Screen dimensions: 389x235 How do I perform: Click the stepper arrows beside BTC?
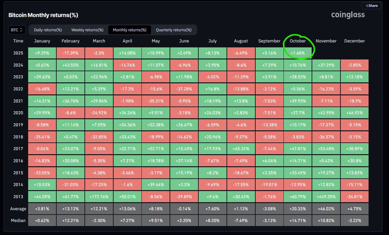(21, 30)
